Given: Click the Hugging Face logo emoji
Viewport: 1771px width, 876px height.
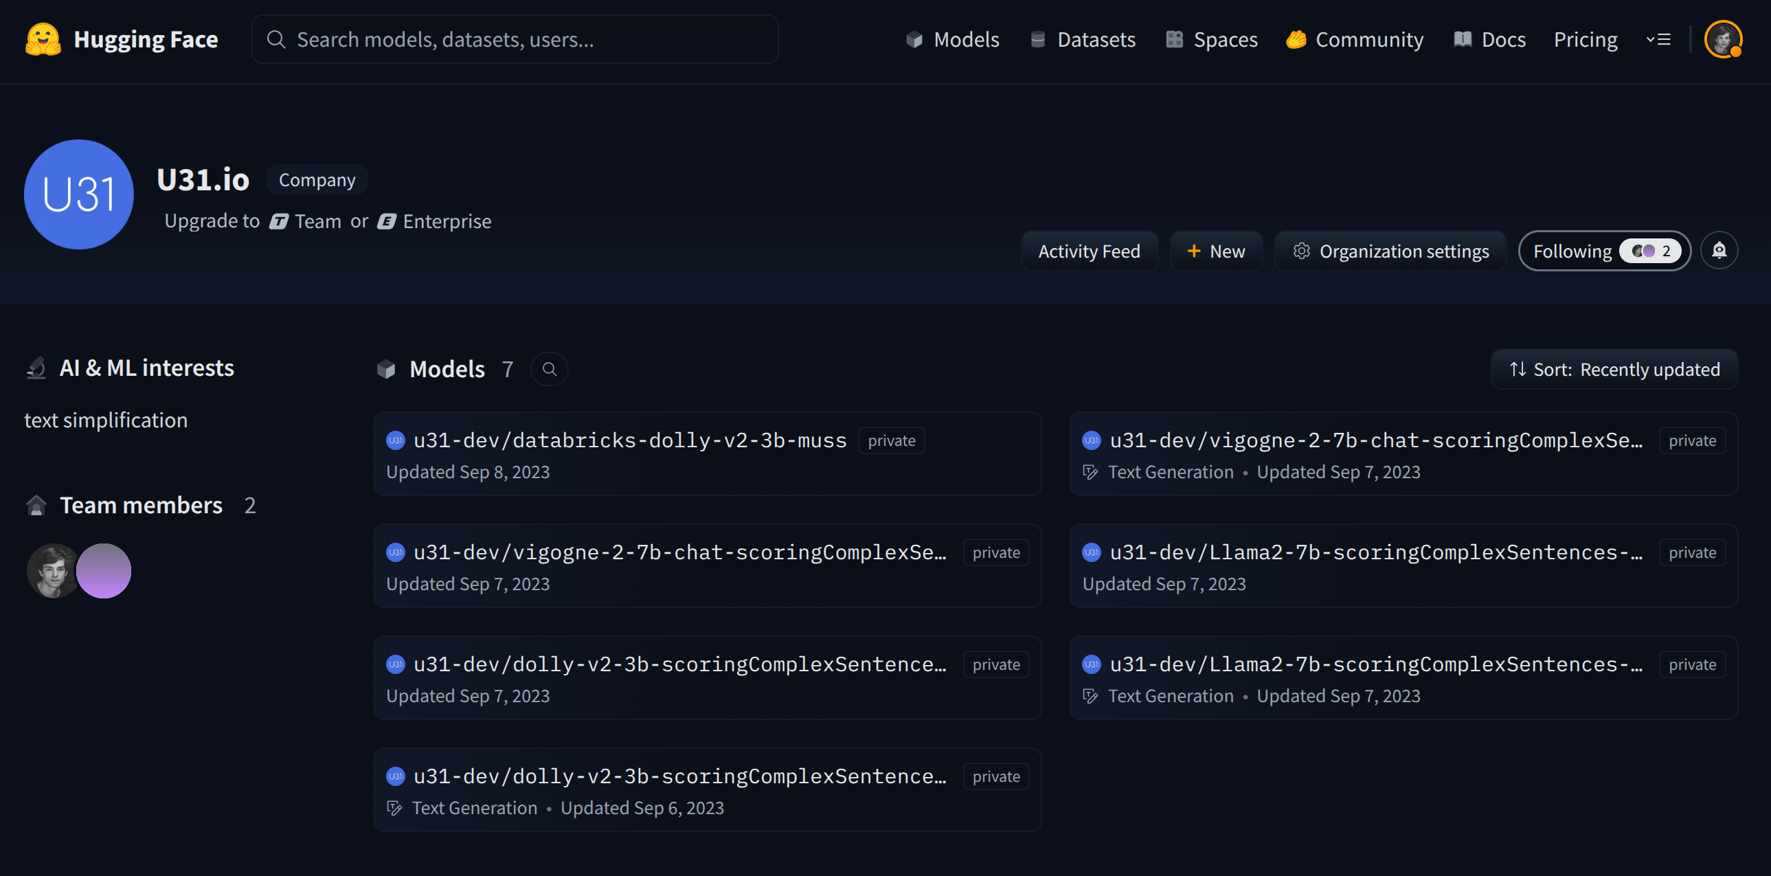Looking at the screenshot, I should 43,39.
